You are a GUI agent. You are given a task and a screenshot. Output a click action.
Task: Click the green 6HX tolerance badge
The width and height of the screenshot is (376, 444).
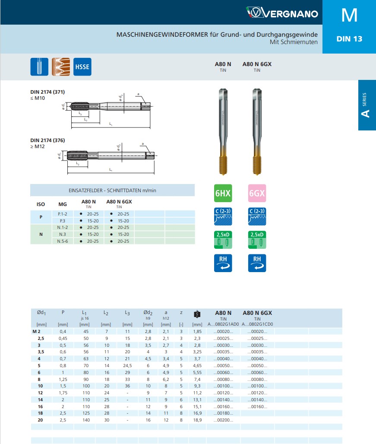pos(223,193)
